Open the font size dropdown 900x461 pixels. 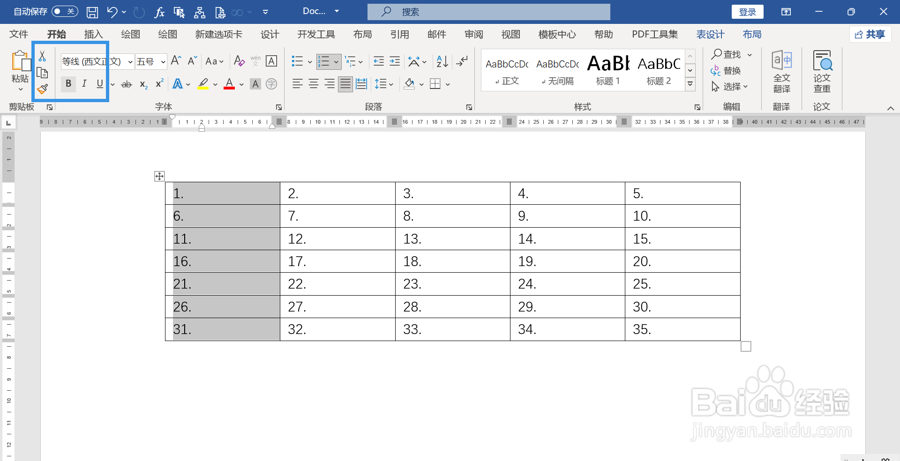163,62
